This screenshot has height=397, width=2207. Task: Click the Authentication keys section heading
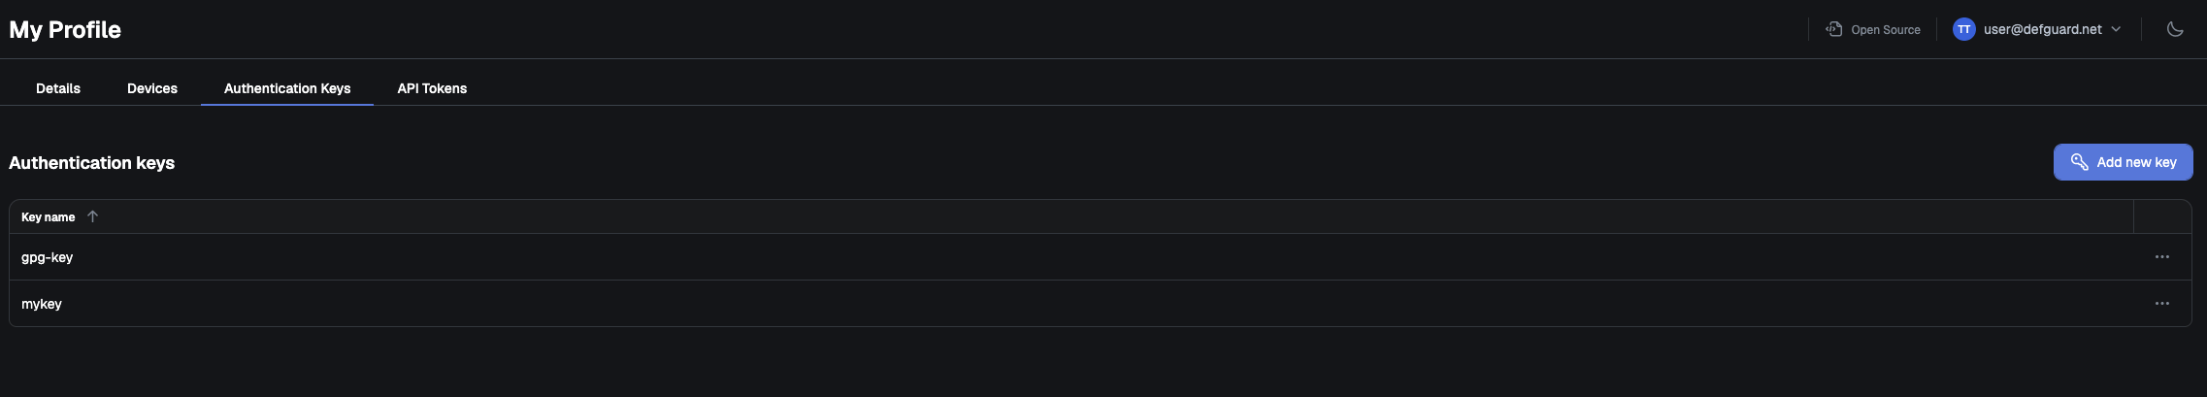point(92,163)
